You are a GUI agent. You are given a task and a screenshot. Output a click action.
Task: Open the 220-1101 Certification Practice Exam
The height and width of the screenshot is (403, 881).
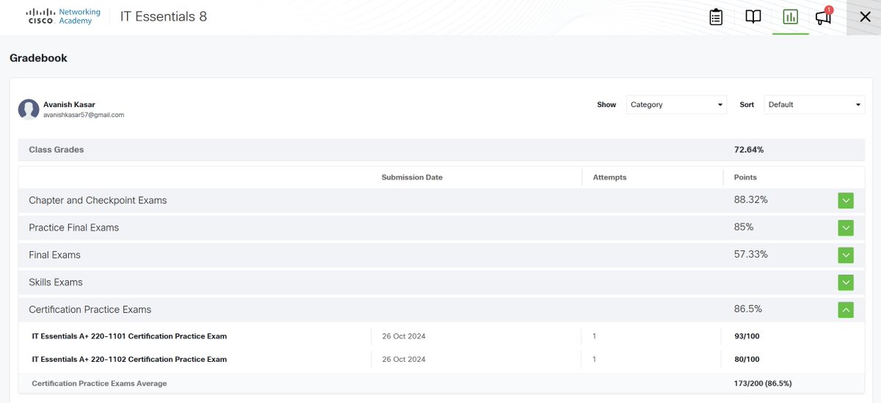pos(129,336)
